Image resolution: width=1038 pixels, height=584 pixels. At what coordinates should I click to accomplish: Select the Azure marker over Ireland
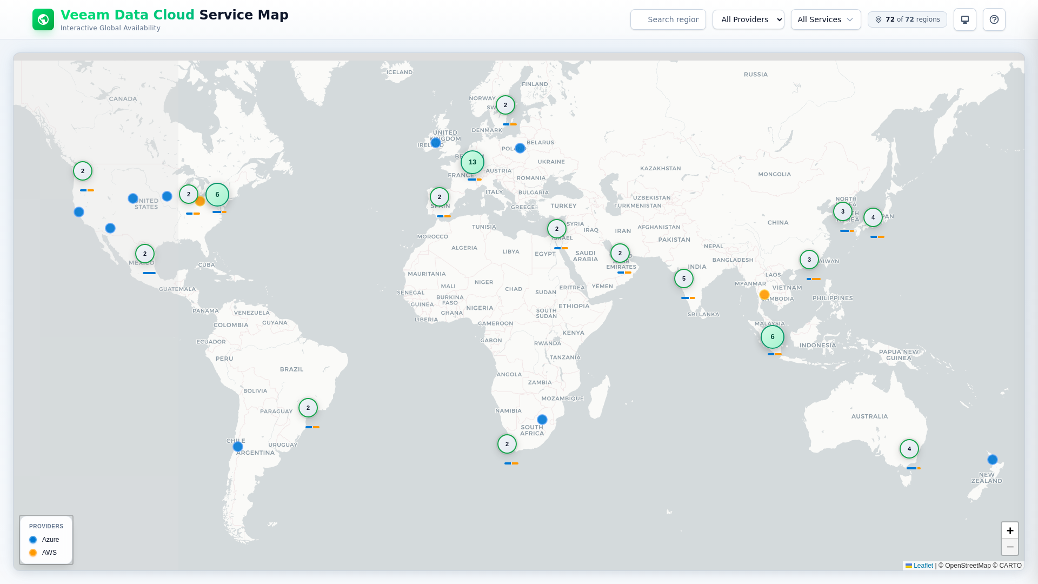pyautogui.click(x=436, y=143)
